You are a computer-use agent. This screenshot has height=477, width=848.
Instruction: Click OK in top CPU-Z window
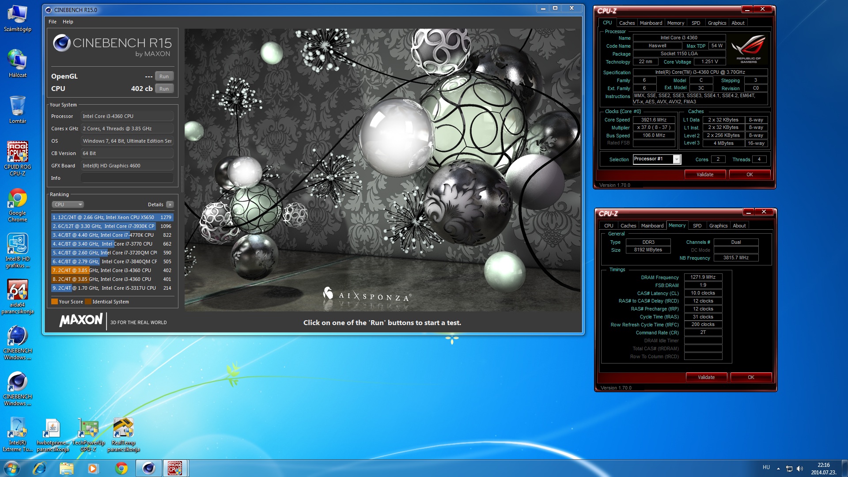[750, 174]
